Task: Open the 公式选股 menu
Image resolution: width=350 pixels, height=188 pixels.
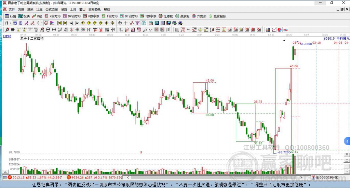Action: click(52, 9)
